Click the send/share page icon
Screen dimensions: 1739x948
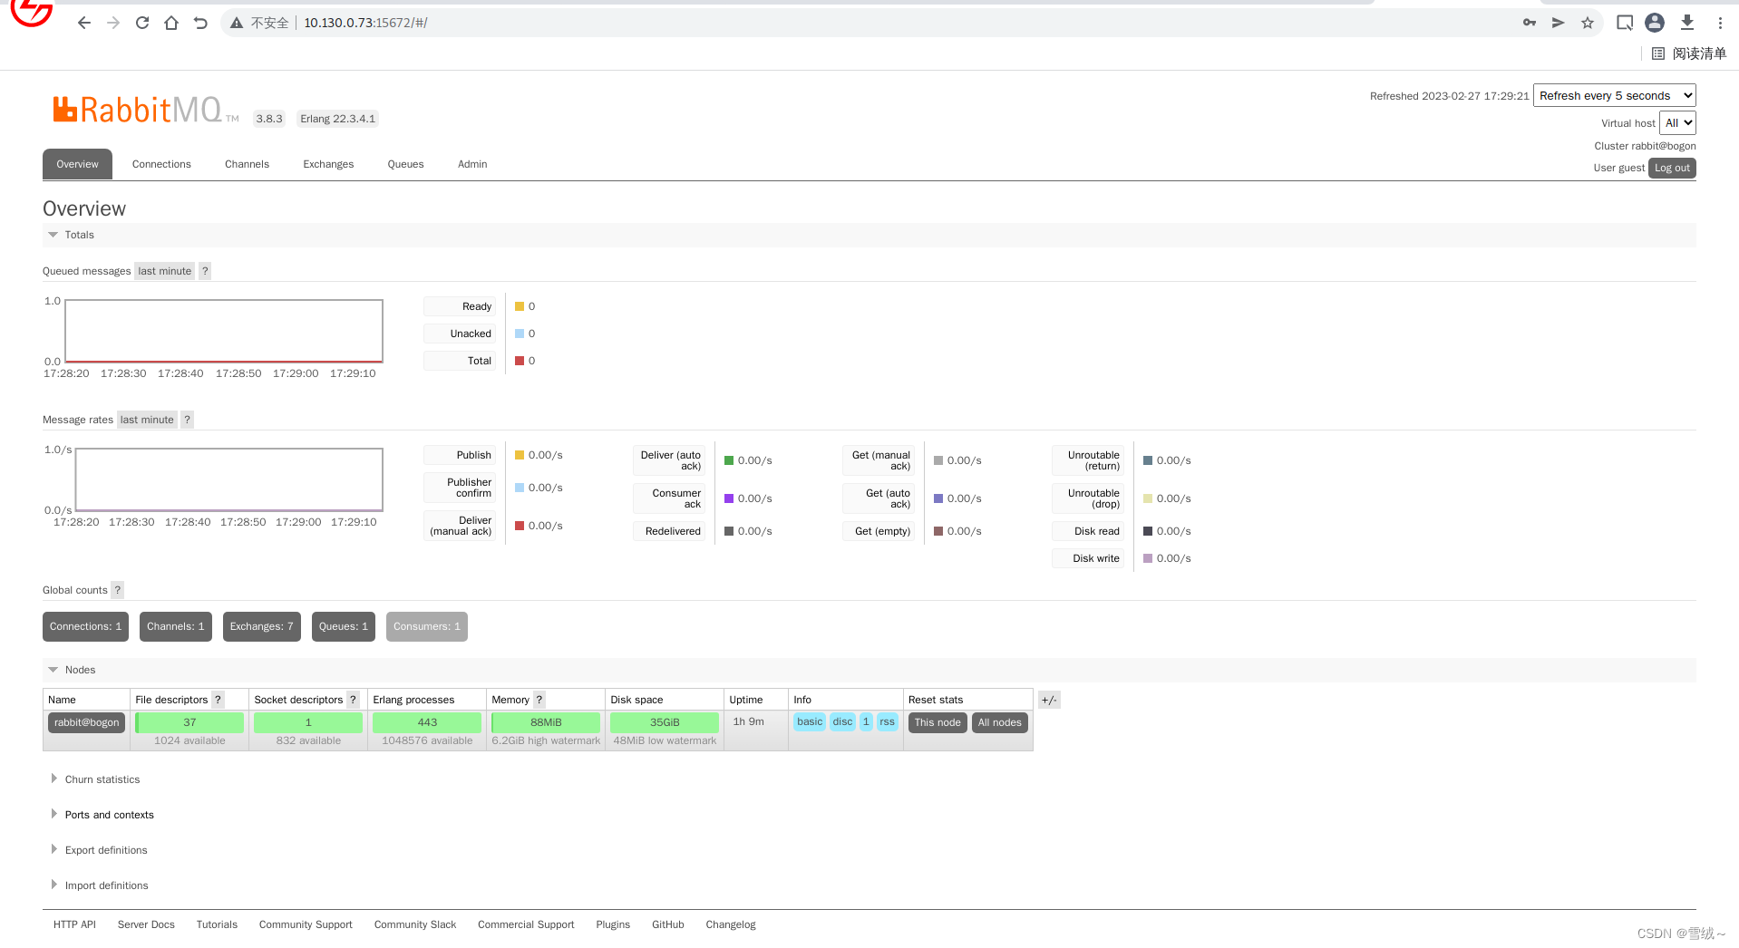pyautogui.click(x=1559, y=23)
